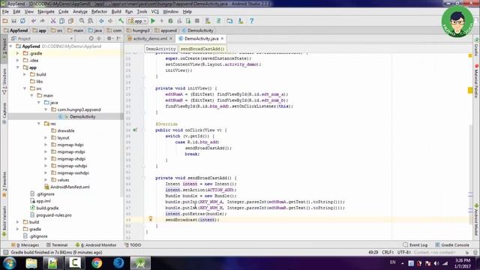Navigate Forward with the right arrow icon
This screenshot has width=480, height=270.
coord(110,21)
